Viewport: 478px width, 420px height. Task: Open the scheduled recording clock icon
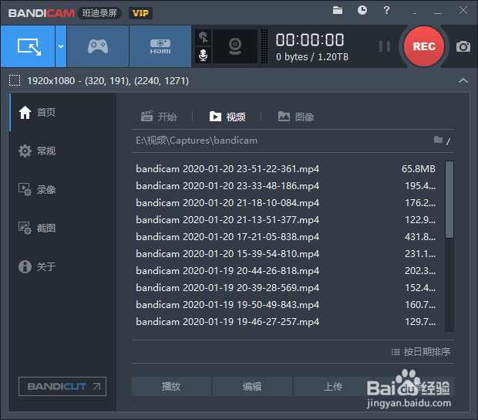[x=362, y=10]
